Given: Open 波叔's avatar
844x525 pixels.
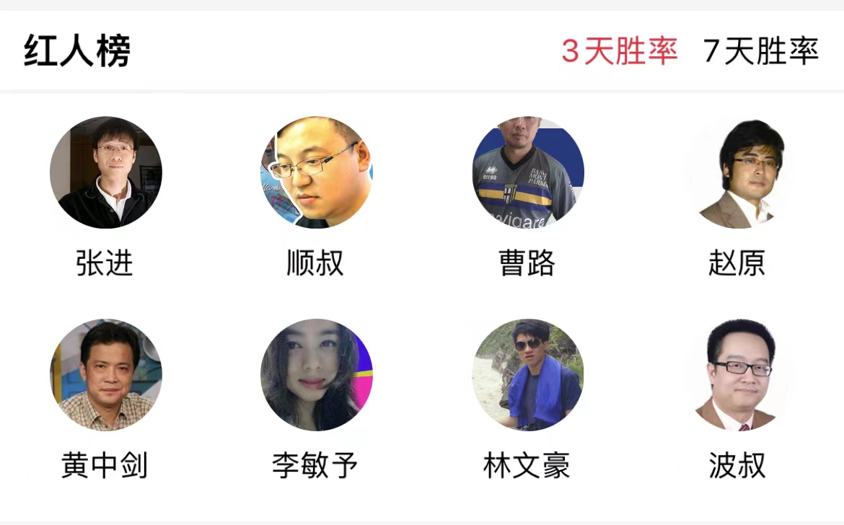Looking at the screenshot, I should click(x=739, y=375).
